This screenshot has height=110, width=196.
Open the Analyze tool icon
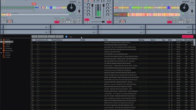pos(4,55)
